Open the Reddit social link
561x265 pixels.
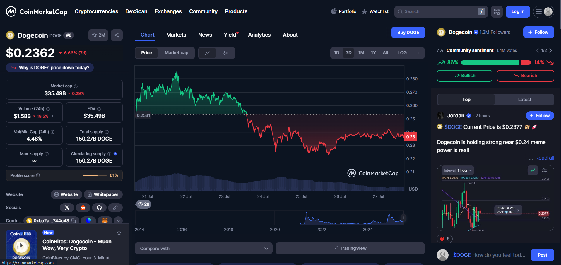83,208
